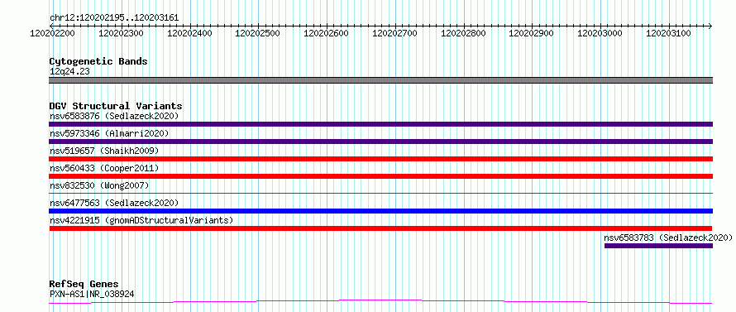Image resolution: width=736 pixels, height=312 pixels.
Task: Select label nsv6583783 (Sedlazeck2020)
Action: tap(668, 238)
